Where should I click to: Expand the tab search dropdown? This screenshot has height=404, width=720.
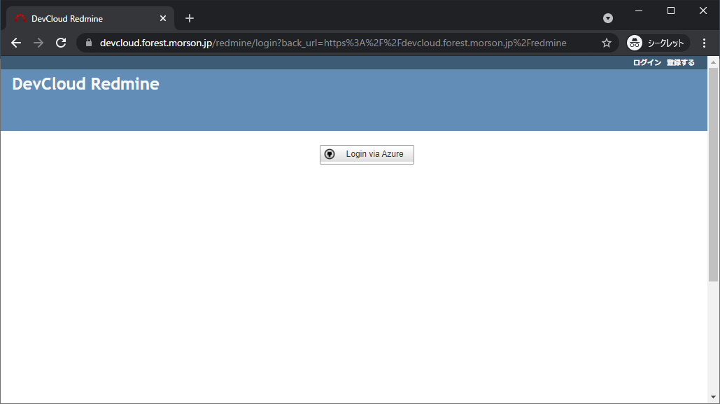click(x=608, y=18)
